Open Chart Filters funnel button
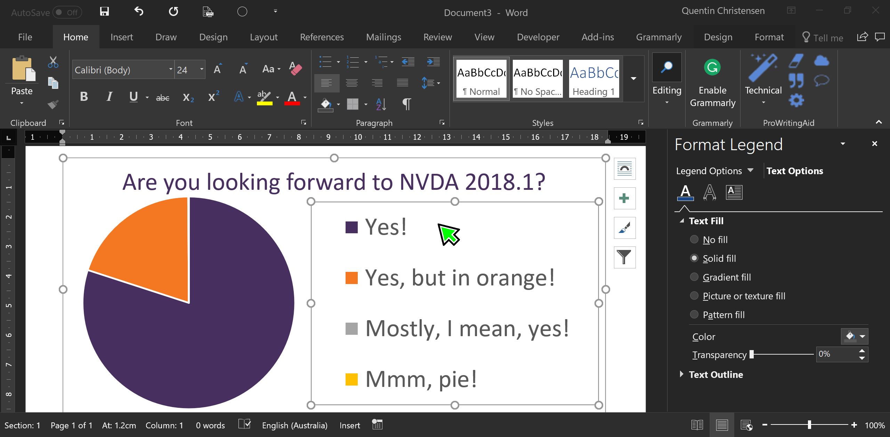The height and width of the screenshot is (437, 890). [x=625, y=258]
